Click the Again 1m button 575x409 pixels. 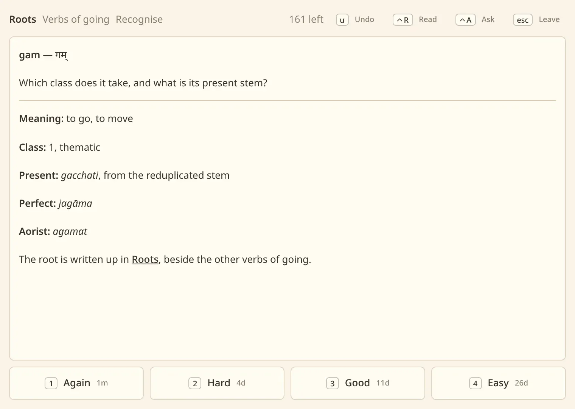click(76, 383)
